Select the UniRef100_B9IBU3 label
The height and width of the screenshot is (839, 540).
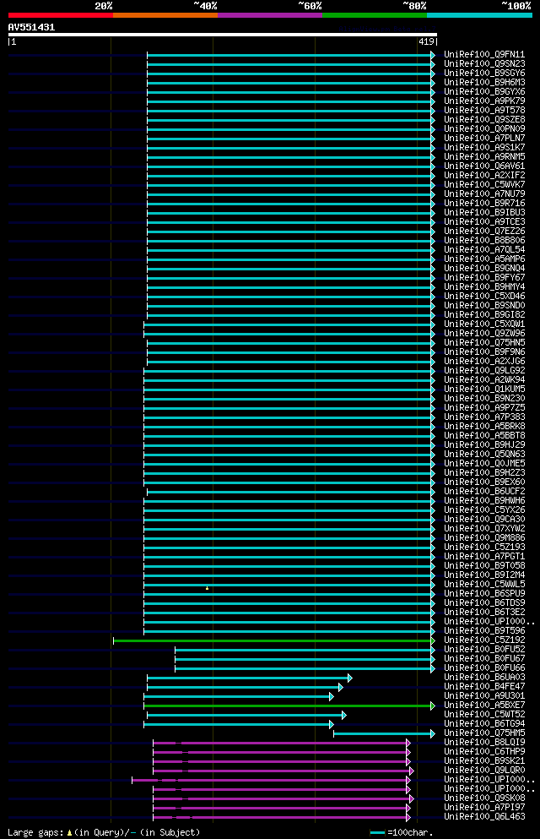484,212
